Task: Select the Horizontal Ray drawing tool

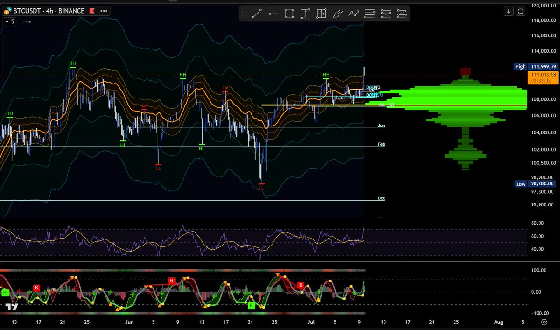Action: pos(273,13)
